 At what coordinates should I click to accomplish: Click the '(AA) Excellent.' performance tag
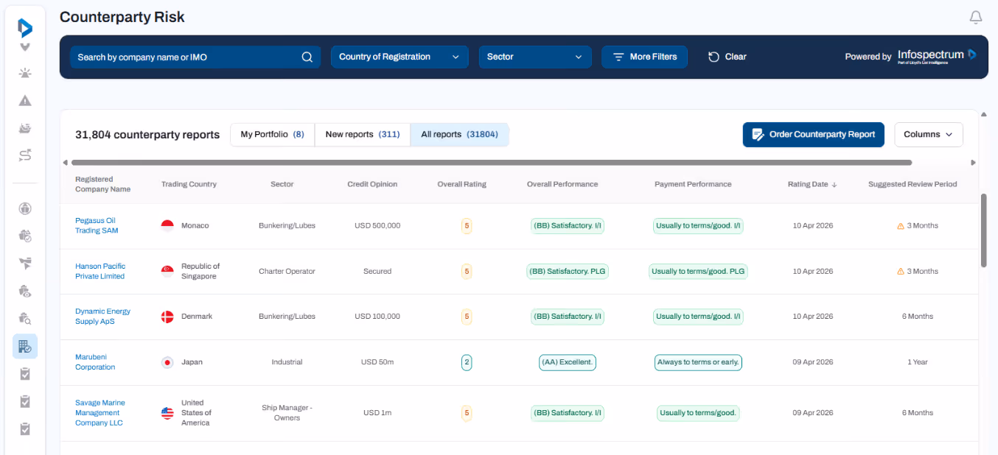coord(568,362)
